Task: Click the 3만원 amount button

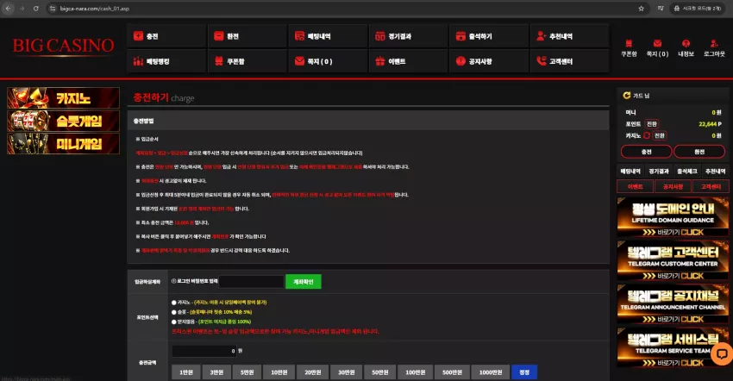Action: [x=216, y=372]
